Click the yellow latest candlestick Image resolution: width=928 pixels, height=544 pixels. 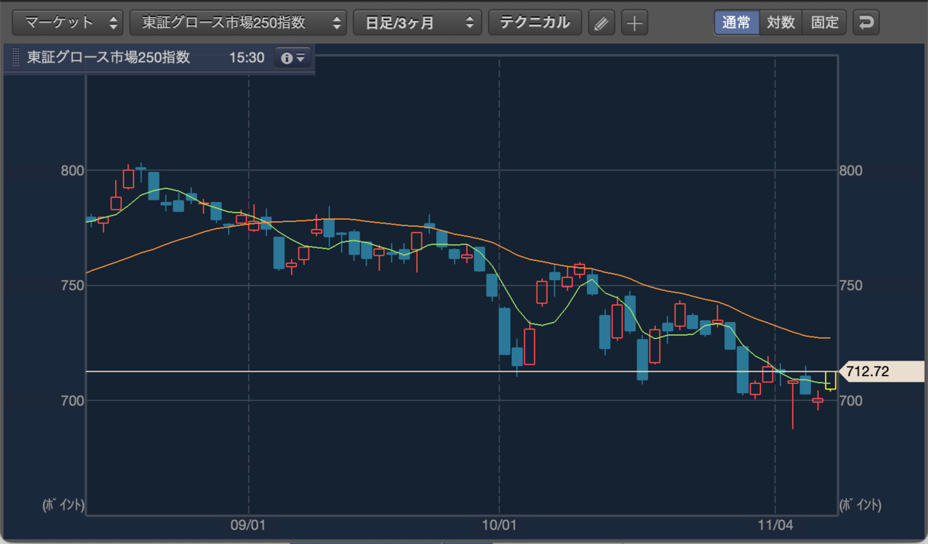[x=831, y=381]
